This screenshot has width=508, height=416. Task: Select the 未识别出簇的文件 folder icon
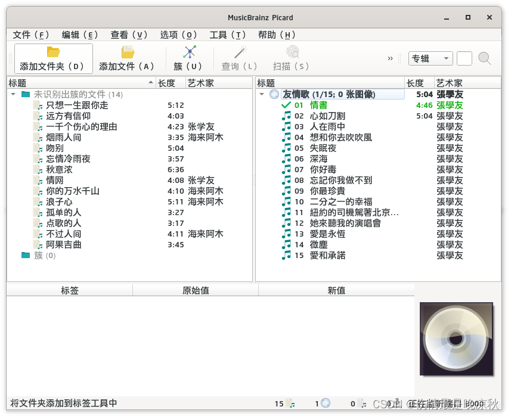point(26,94)
